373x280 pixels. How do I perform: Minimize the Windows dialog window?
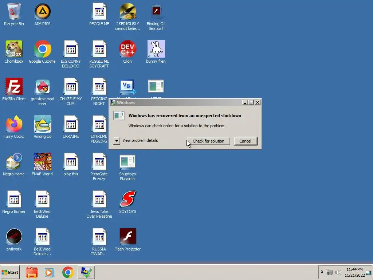245,102
